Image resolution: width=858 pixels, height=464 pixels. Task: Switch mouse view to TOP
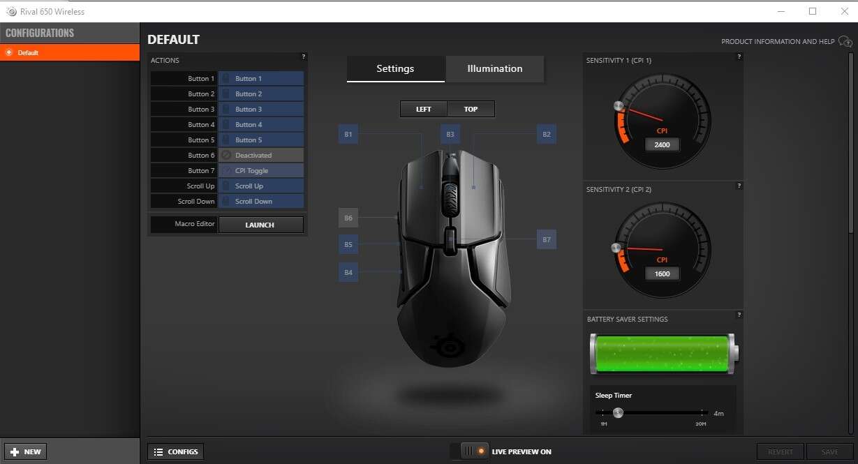pos(471,109)
